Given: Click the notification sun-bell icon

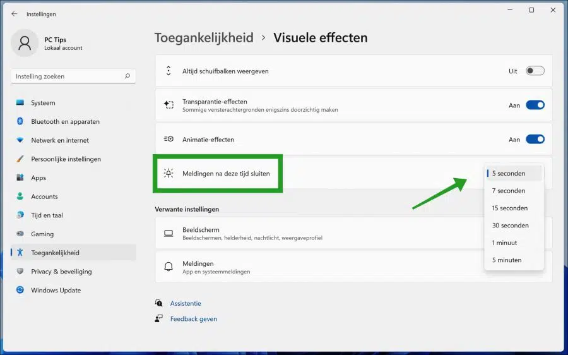Looking at the screenshot, I should point(169,173).
